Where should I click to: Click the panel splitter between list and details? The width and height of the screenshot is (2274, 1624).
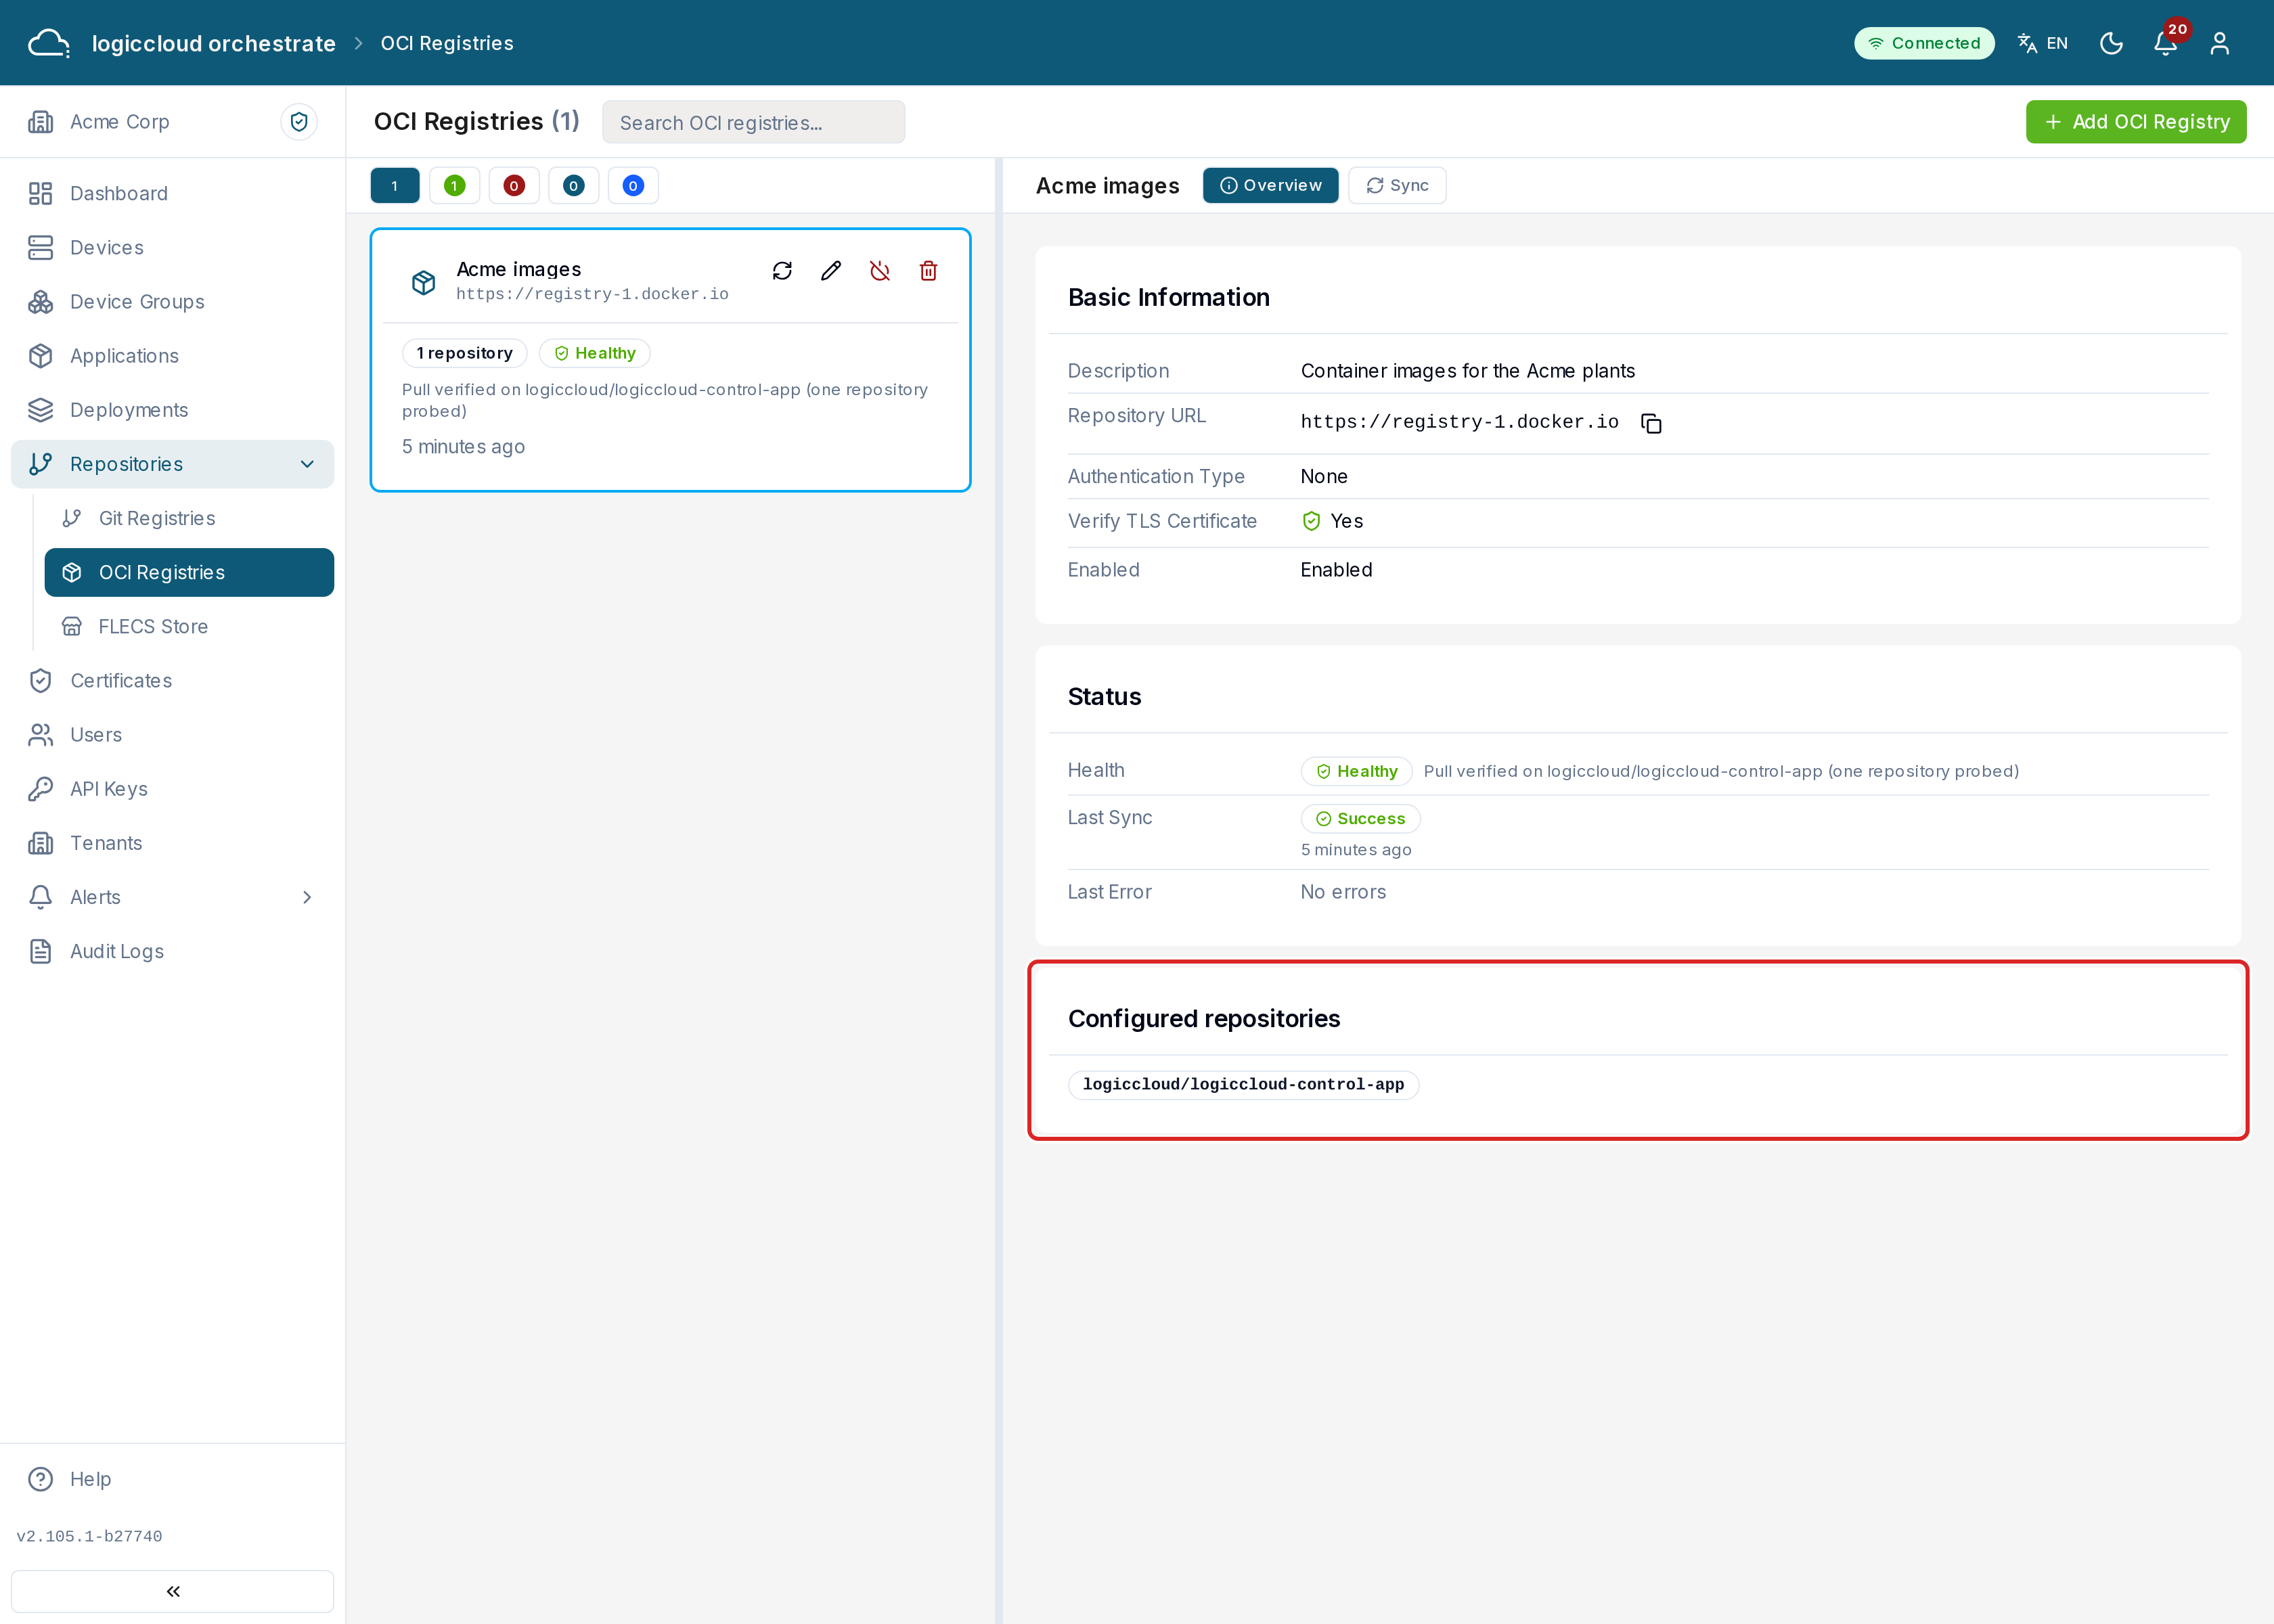(x=999, y=890)
